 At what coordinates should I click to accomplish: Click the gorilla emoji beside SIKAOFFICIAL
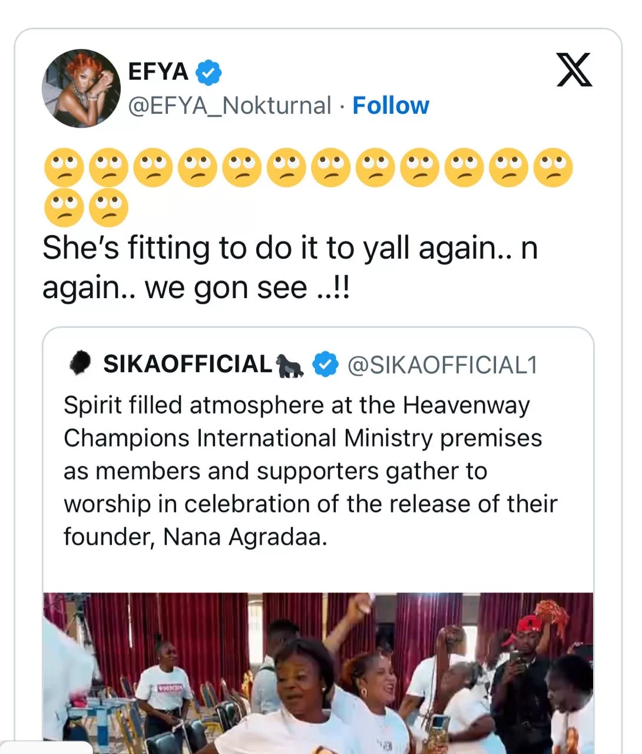coord(290,365)
